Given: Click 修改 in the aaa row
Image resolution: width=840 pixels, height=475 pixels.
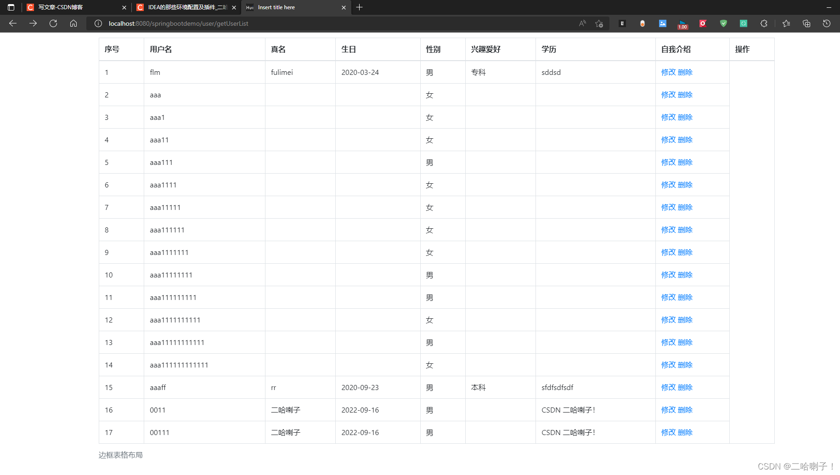Looking at the screenshot, I should [x=668, y=95].
